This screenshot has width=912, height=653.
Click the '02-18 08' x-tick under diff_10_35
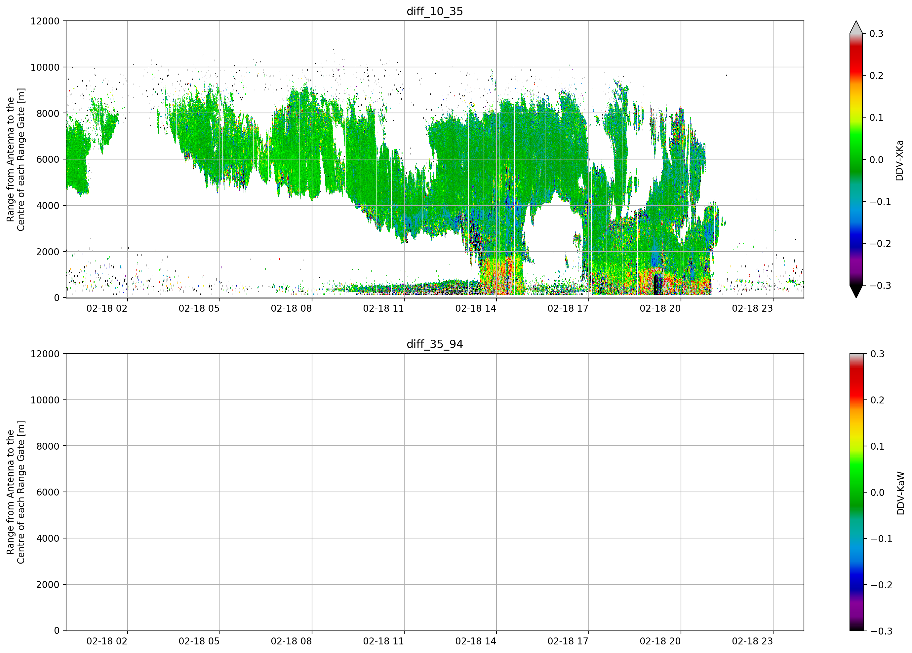click(x=292, y=308)
